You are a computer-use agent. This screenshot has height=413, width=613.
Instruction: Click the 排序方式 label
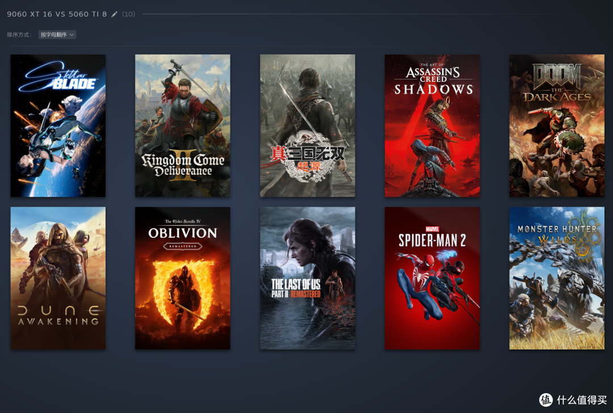(19, 35)
